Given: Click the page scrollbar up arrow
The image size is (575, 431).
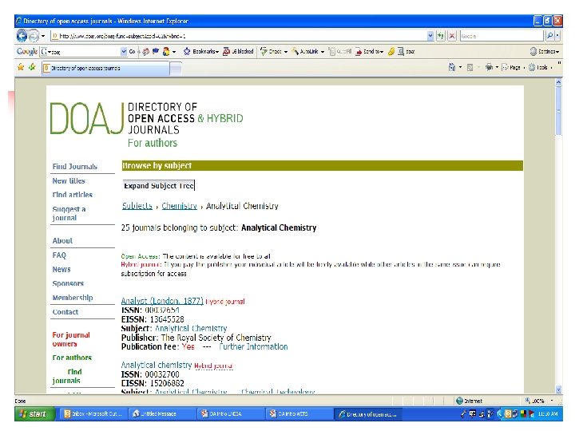Looking at the screenshot, I should tap(558, 82).
